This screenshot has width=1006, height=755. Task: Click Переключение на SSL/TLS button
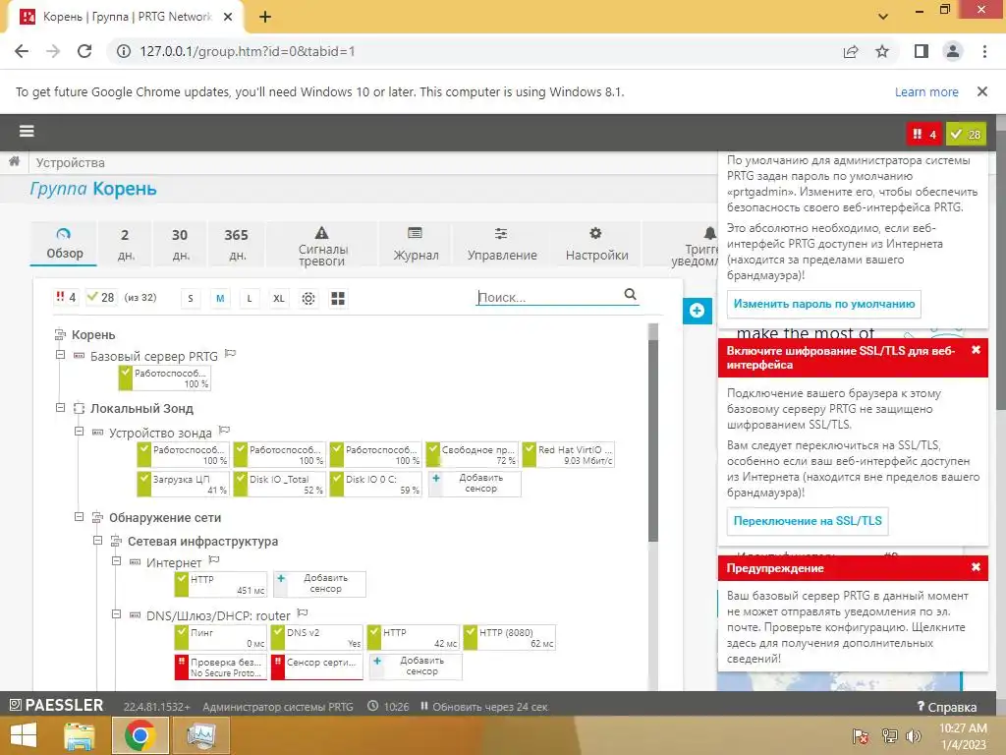(x=808, y=521)
